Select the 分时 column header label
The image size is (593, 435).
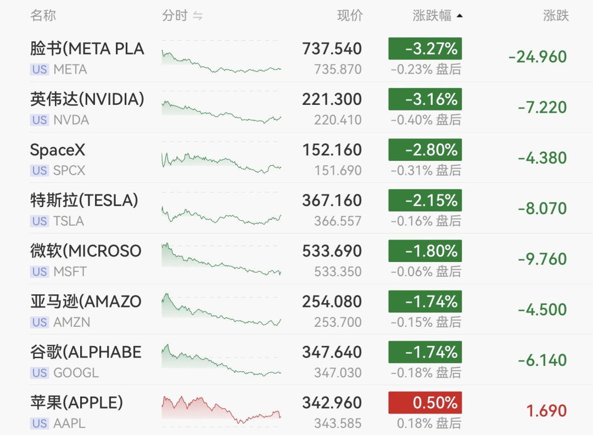[x=175, y=15]
